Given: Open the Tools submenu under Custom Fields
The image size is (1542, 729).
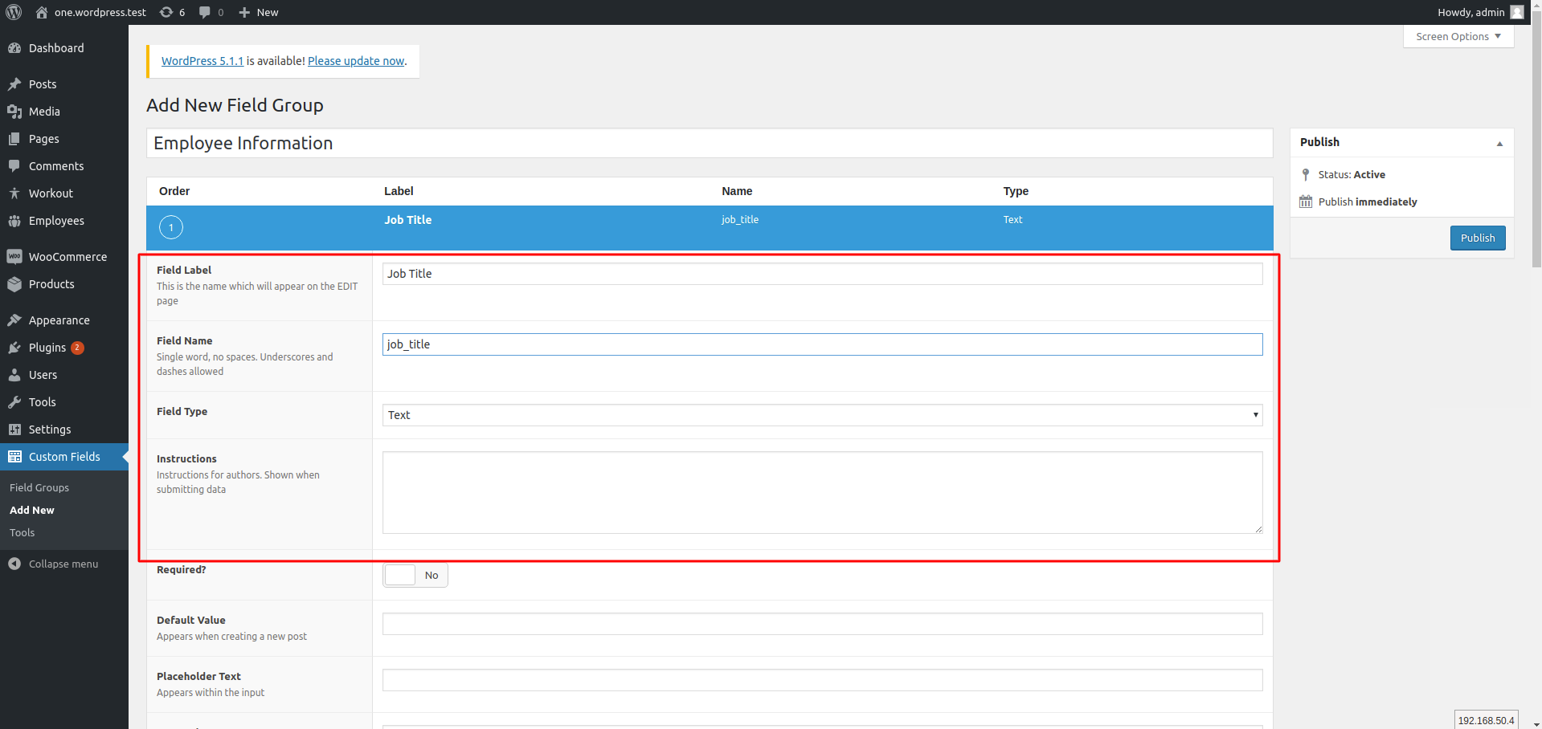Looking at the screenshot, I should point(22,532).
